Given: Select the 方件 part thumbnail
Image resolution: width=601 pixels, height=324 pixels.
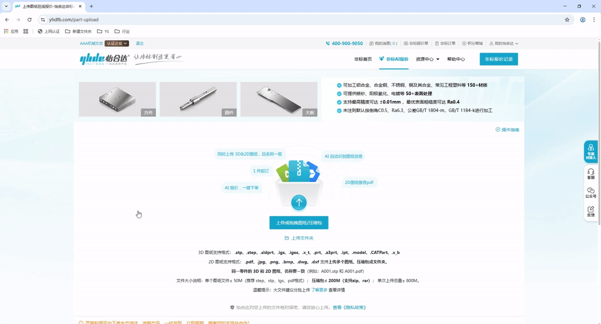Looking at the screenshot, I should [x=117, y=99].
